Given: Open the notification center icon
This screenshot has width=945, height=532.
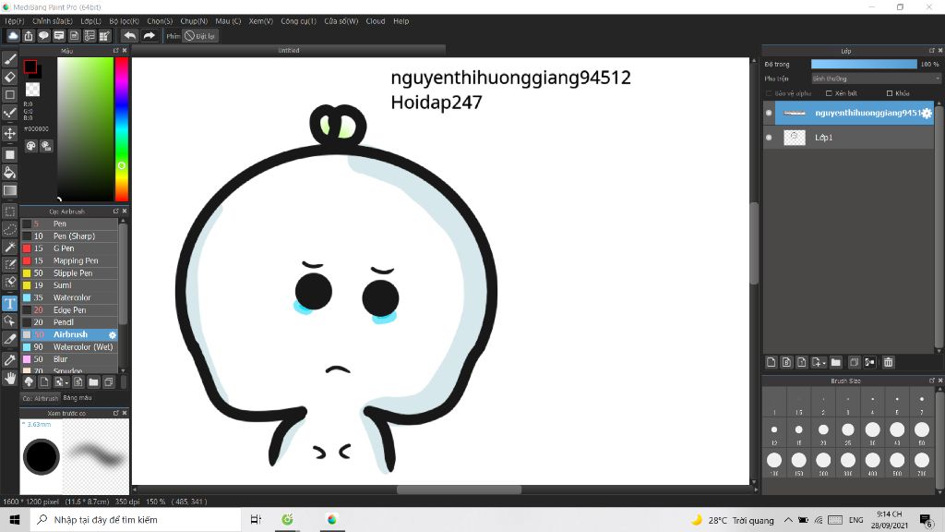Looking at the screenshot, I should [x=927, y=519].
